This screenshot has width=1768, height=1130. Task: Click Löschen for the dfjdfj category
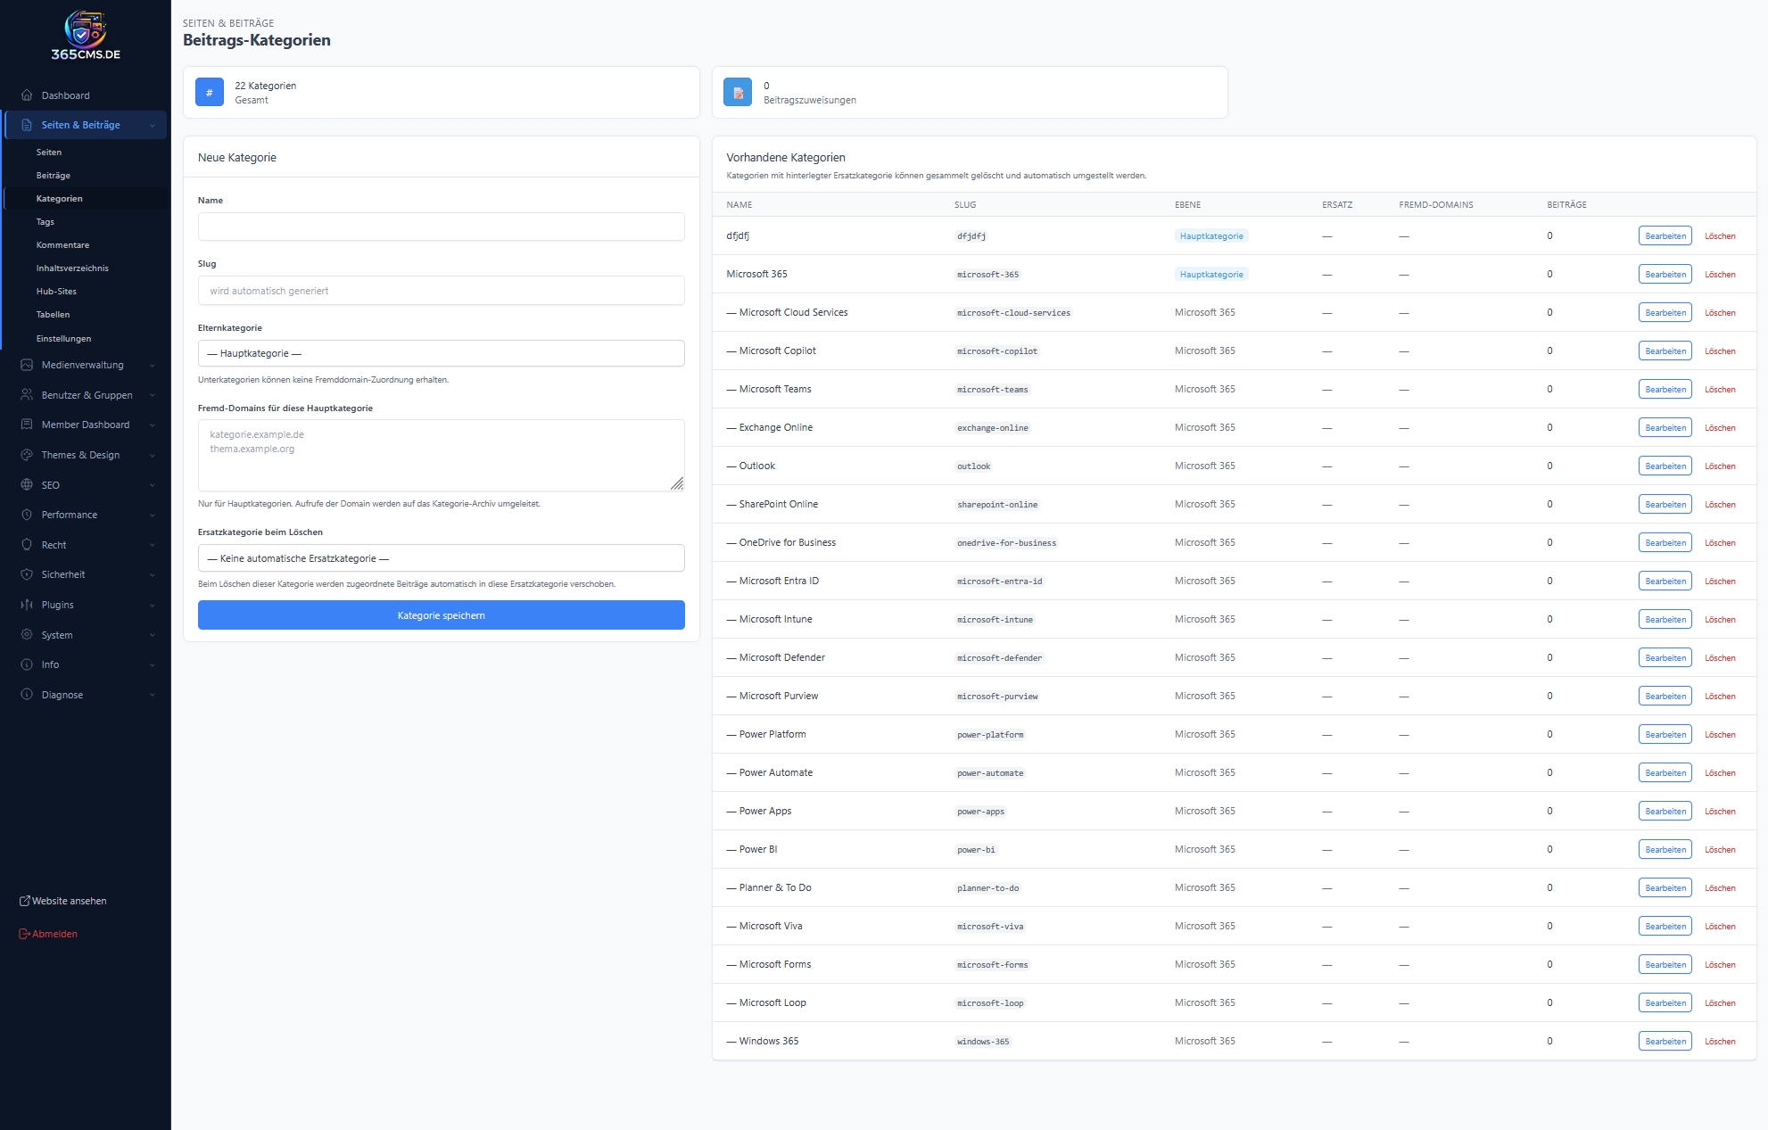[x=1720, y=236]
